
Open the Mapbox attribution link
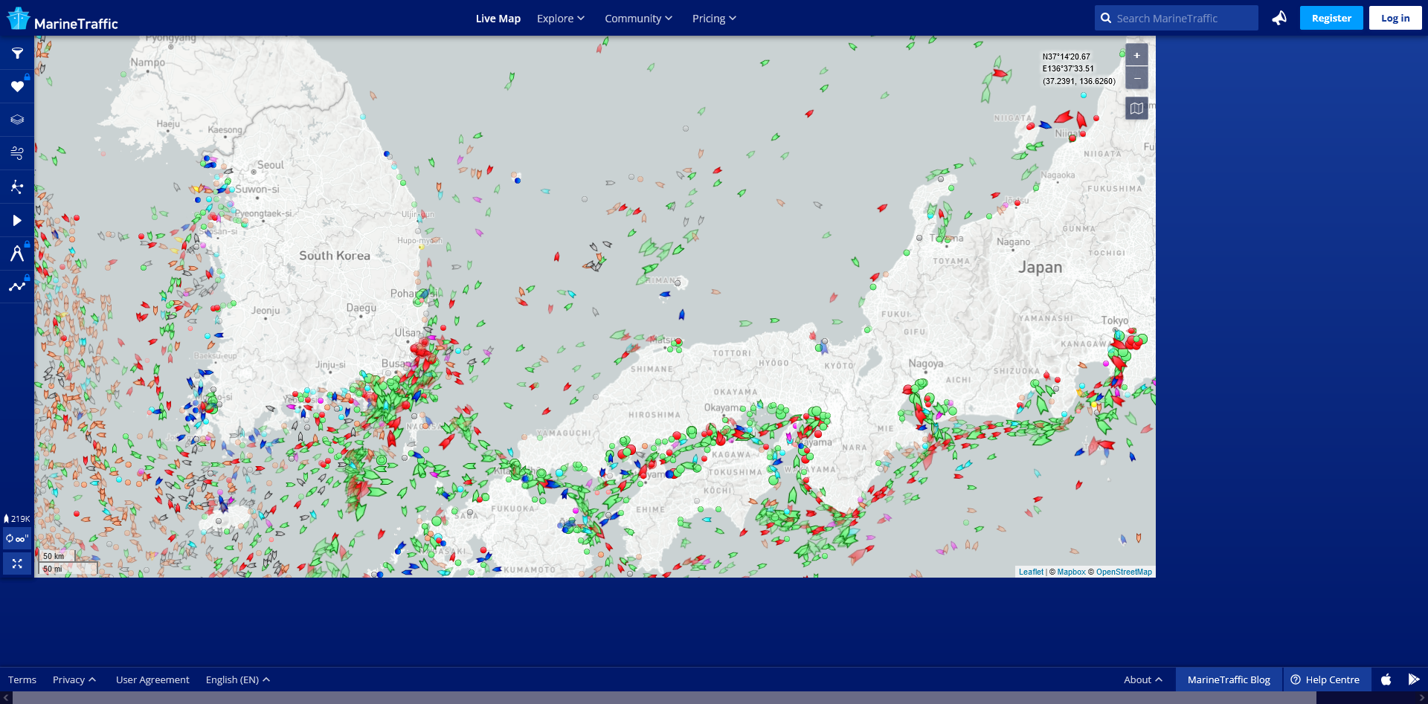pos(1071,572)
